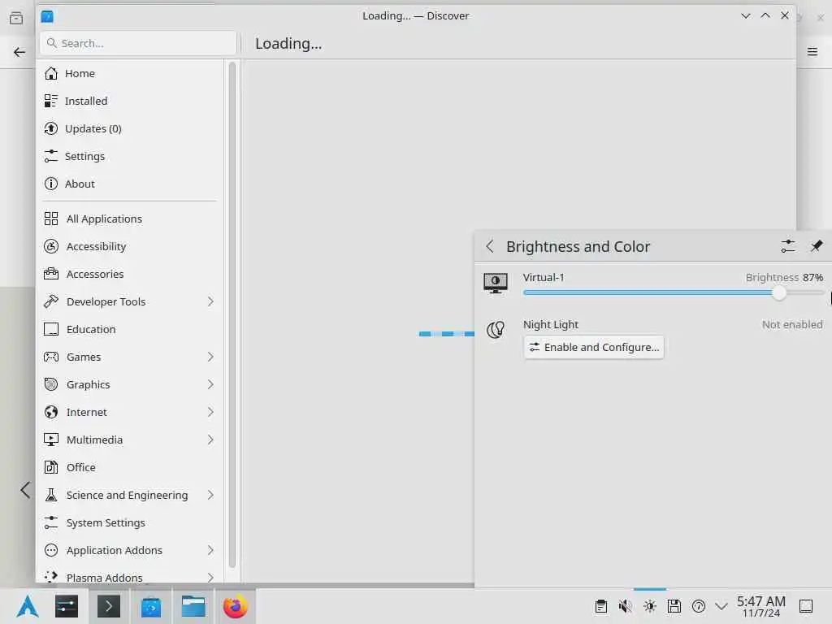Open Konsole terminal from the taskbar
This screenshot has width=832, height=624.
108,606
